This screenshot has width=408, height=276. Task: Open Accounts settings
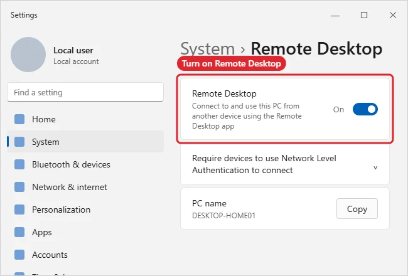click(x=85, y=255)
